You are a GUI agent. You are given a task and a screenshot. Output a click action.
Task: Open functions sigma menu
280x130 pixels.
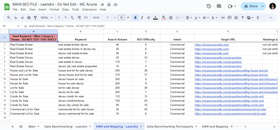tap(258, 18)
